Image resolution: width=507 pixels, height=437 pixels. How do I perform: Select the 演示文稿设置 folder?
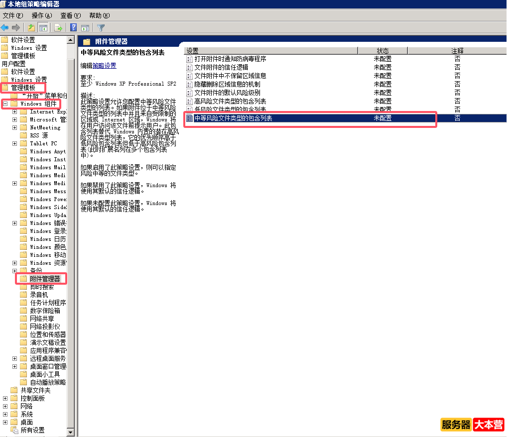(x=48, y=342)
